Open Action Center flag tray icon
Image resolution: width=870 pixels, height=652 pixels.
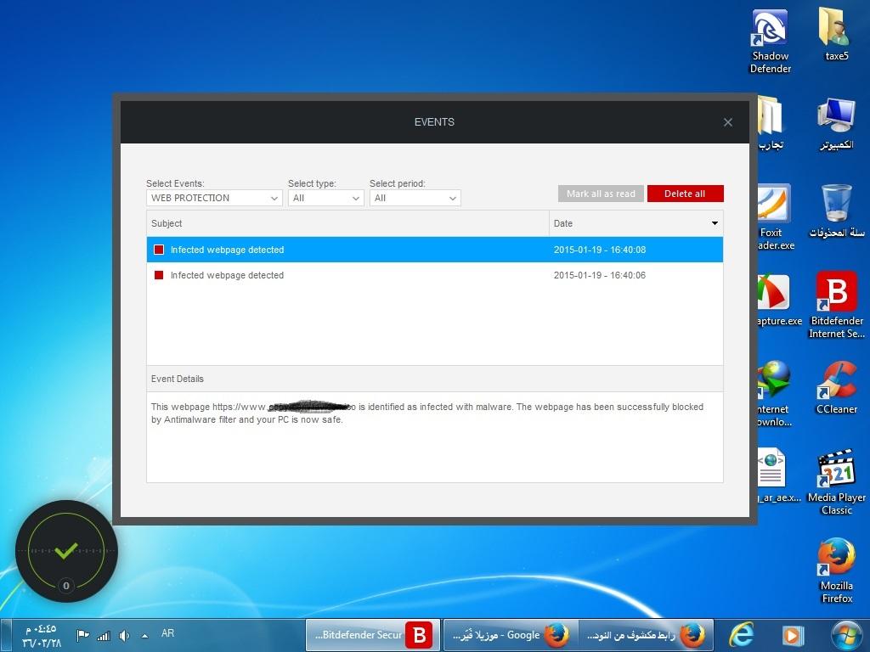[83, 635]
